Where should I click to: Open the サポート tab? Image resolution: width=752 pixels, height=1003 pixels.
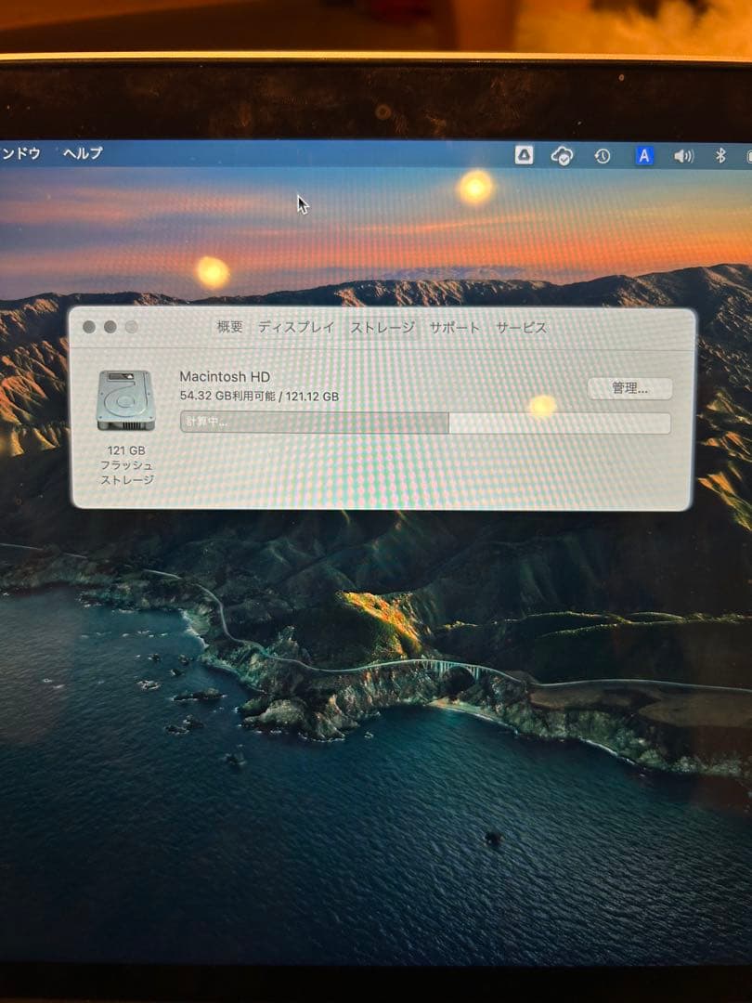[454, 327]
